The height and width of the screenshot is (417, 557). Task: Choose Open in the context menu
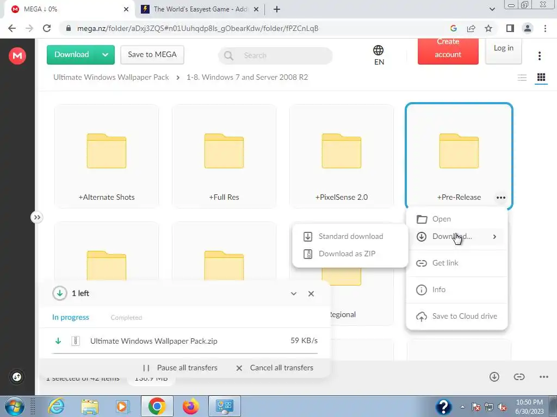457,219
